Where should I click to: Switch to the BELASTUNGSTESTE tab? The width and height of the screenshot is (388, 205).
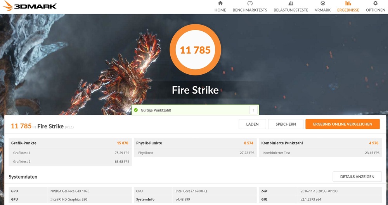291,10
